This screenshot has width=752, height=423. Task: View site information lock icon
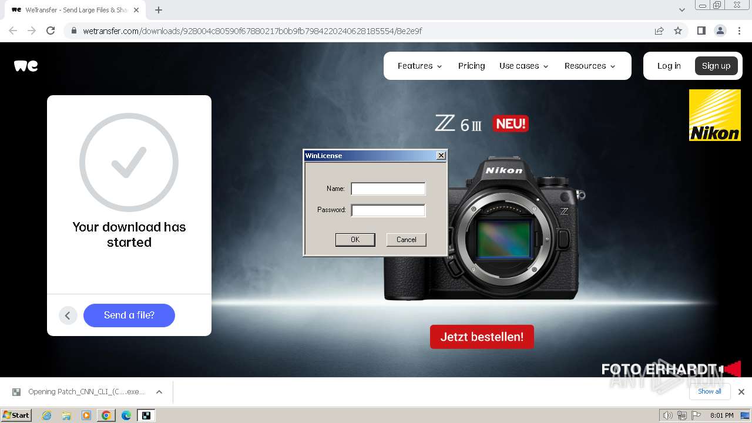(x=74, y=31)
